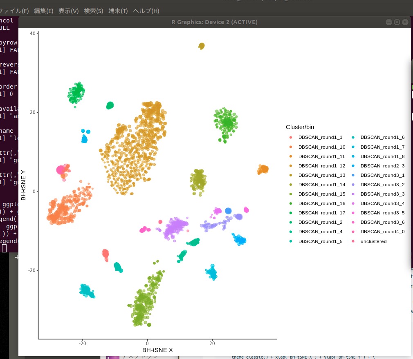Click legend swatch for DBSCAN_round1_13
Viewport: 413px width, 359px height.
(290, 175)
